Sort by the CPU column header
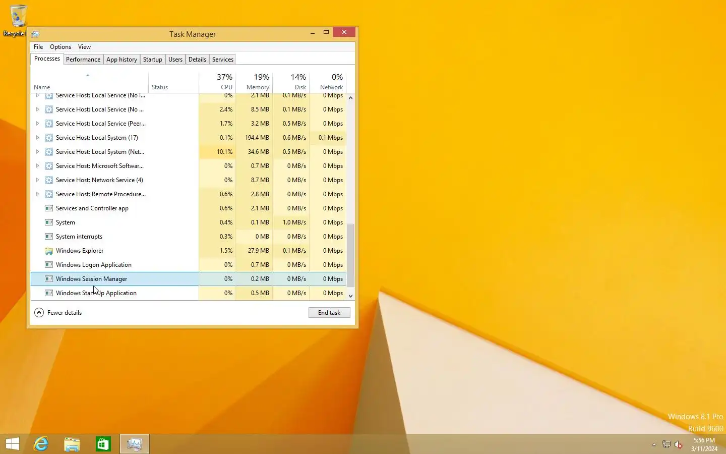The width and height of the screenshot is (726, 454). point(217,82)
